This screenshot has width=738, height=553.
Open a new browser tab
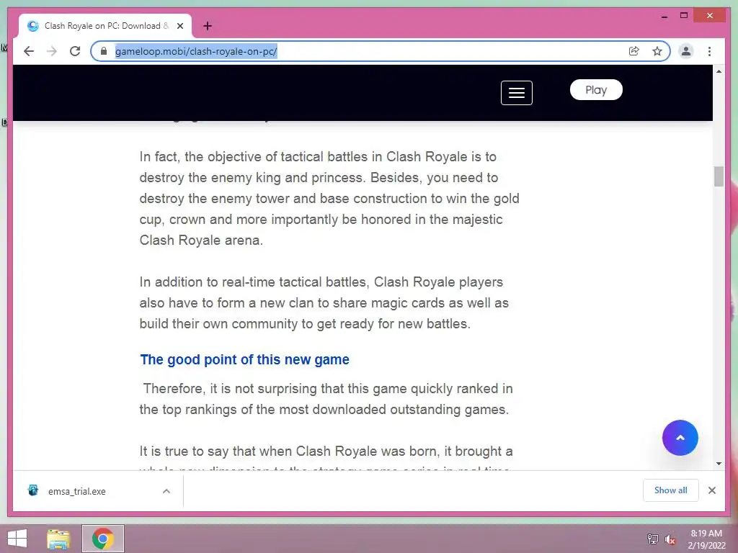[x=208, y=26]
